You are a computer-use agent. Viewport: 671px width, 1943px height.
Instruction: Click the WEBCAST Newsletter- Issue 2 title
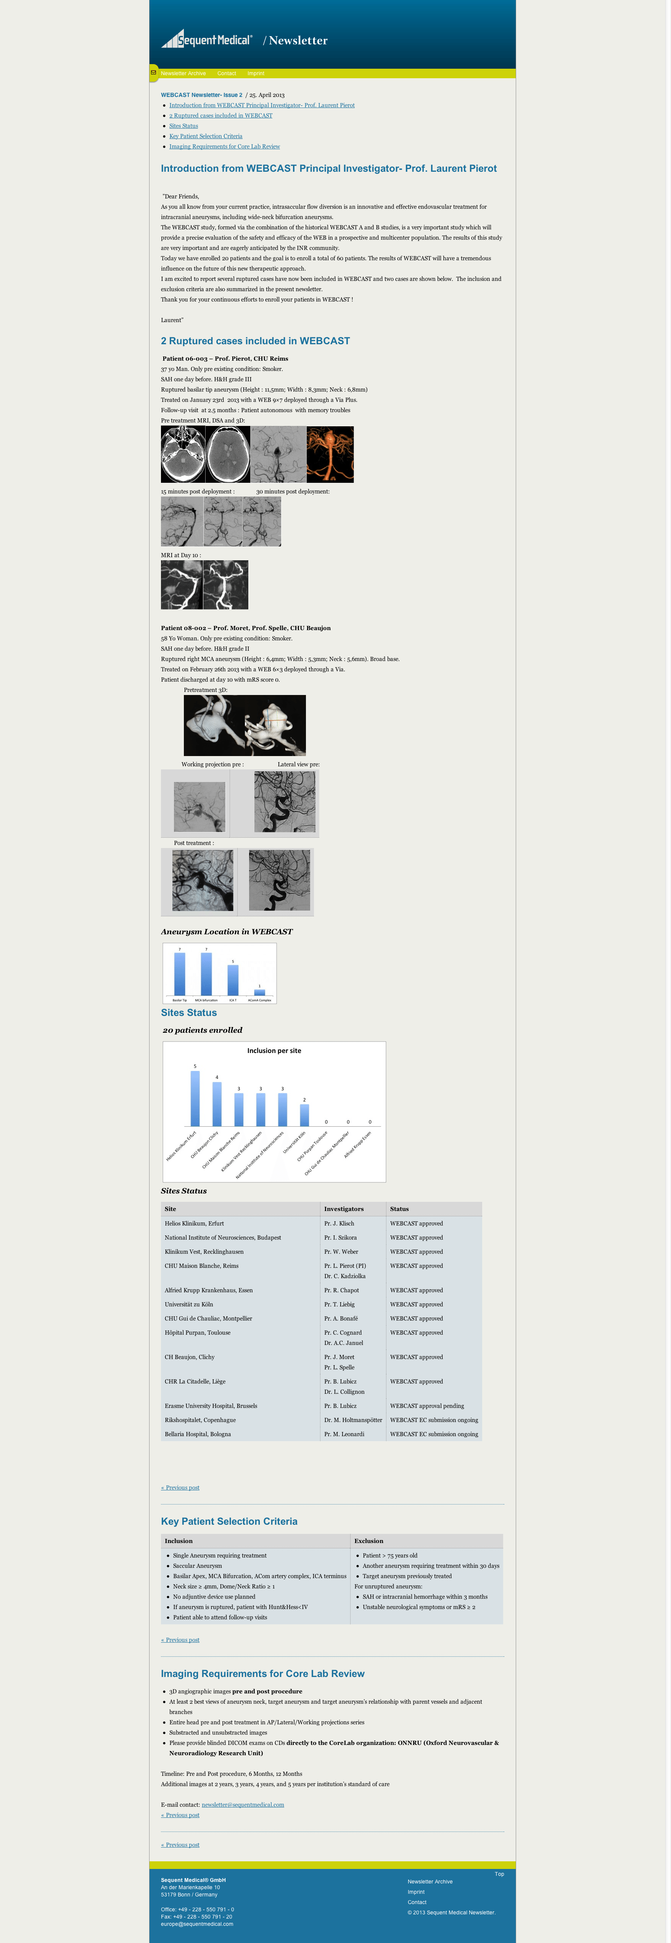[201, 95]
